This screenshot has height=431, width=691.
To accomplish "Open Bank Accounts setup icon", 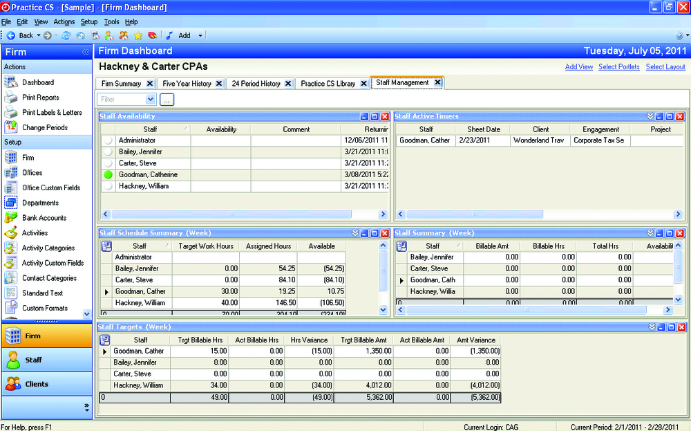I will tap(11, 218).
